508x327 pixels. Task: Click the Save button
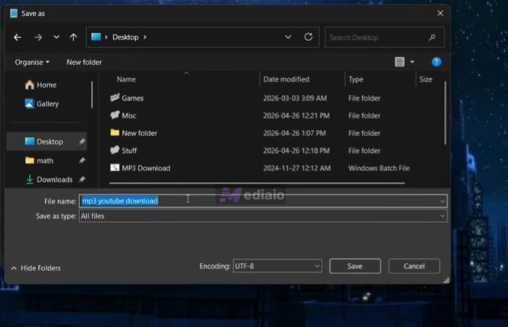click(x=355, y=266)
